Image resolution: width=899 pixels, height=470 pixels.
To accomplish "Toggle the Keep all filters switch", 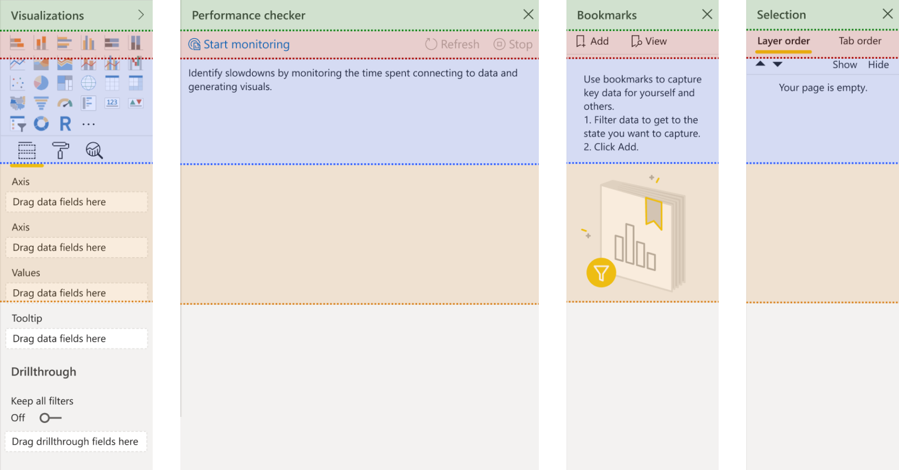I will [x=50, y=418].
